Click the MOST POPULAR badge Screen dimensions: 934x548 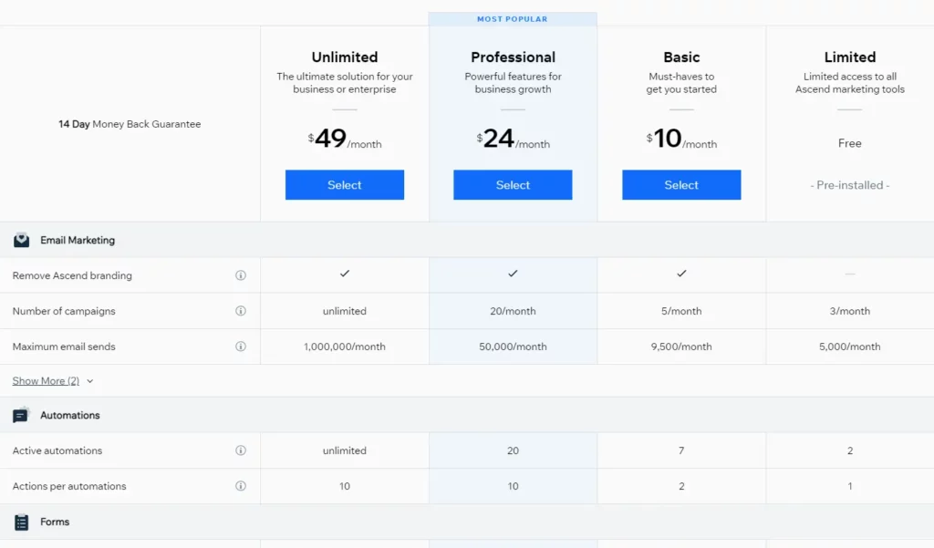513,19
